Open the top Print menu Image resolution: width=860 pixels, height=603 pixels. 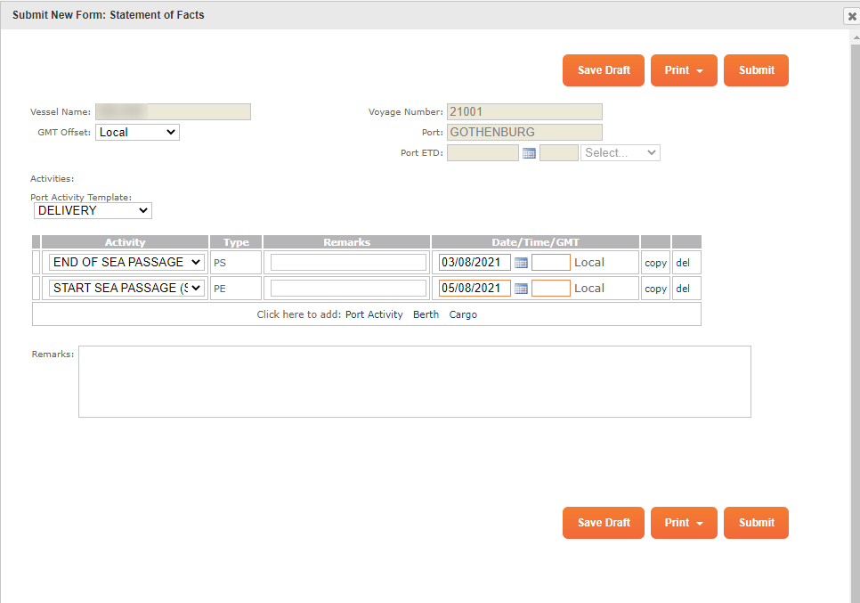pyautogui.click(x=684, y=70)
